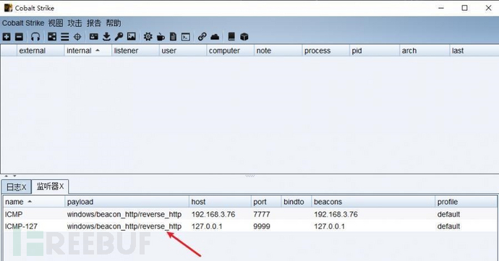Sort sessions by arch column
499x261 pixels.
425,51
